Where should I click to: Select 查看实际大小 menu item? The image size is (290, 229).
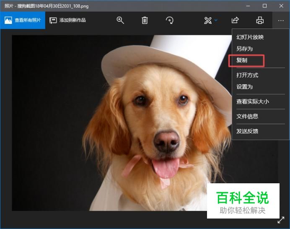tap(253, 101)
